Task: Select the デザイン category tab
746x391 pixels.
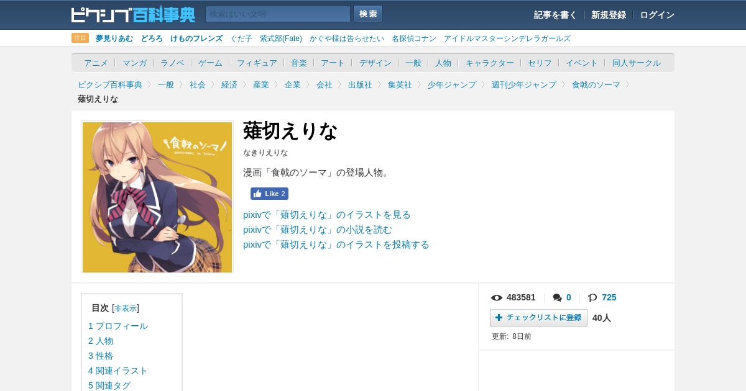Action: click(x=375, y=63)
